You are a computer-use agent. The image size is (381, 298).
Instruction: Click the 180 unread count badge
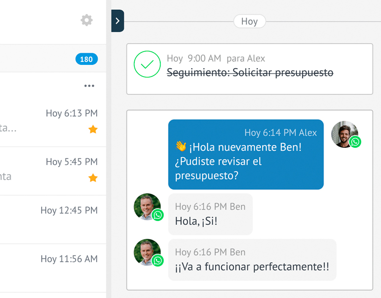[86, 59]
